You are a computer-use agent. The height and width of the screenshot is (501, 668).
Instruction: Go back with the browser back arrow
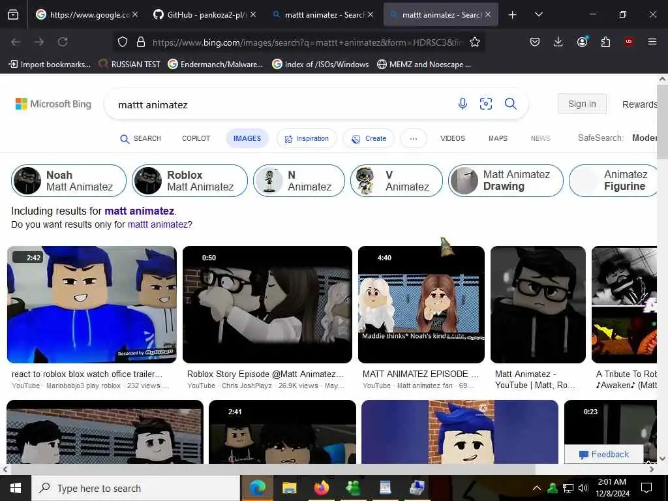coord(16,42)
